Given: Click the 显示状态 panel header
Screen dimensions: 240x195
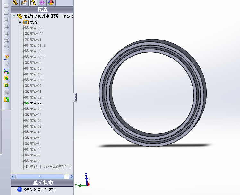Looking at the screenshot, I should (x=42, y=183).
